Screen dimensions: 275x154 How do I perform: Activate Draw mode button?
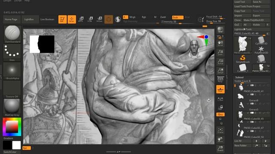pyautogui.click(x=72, y=19)
